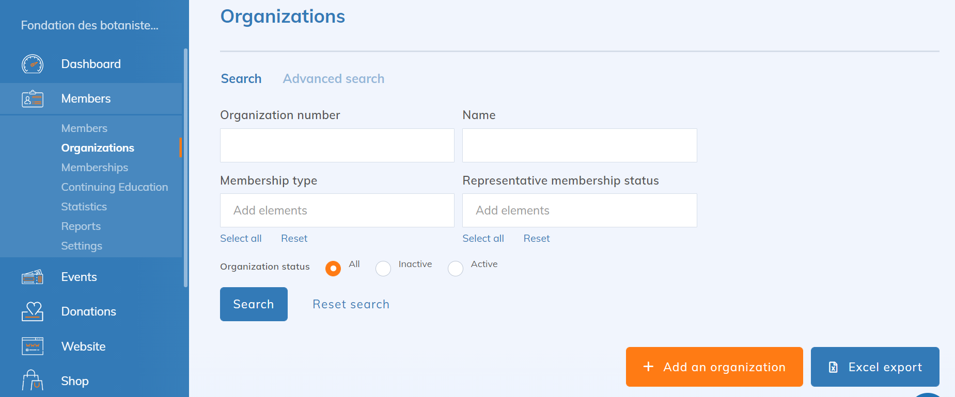Click the Excel file icon in export button
The height and width of the screenshot is (397, 955).
point(833,367)
